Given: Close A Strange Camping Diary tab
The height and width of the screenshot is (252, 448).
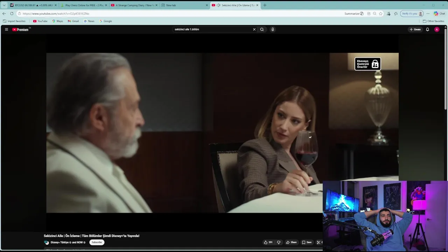Looking at the screenshot, I should [156, 5].
